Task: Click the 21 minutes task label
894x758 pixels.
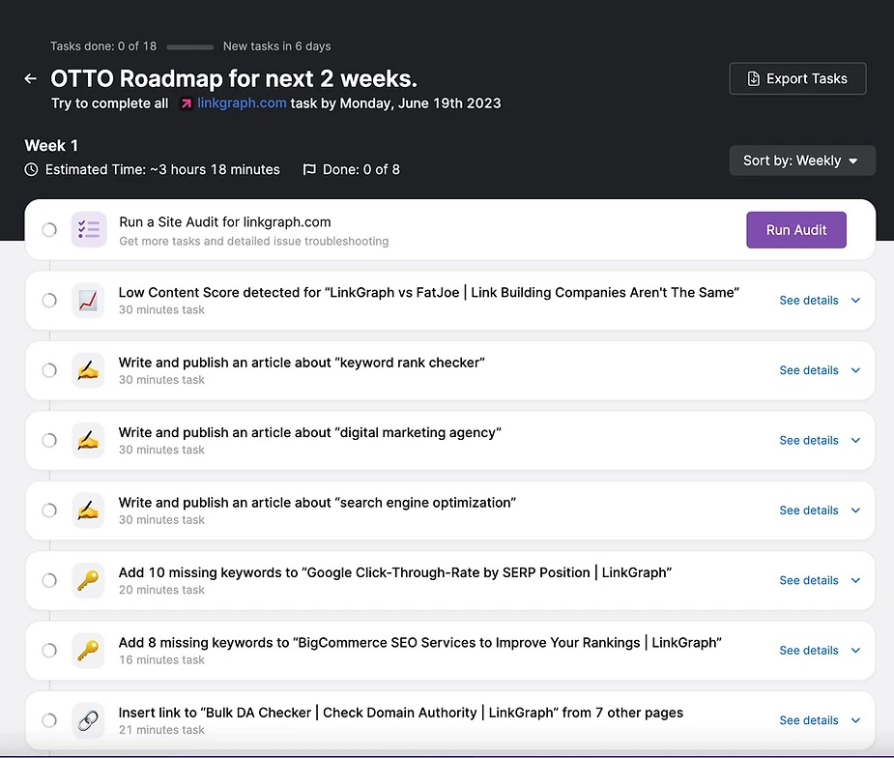Action: pyautogui.click(x=161, y=730)
